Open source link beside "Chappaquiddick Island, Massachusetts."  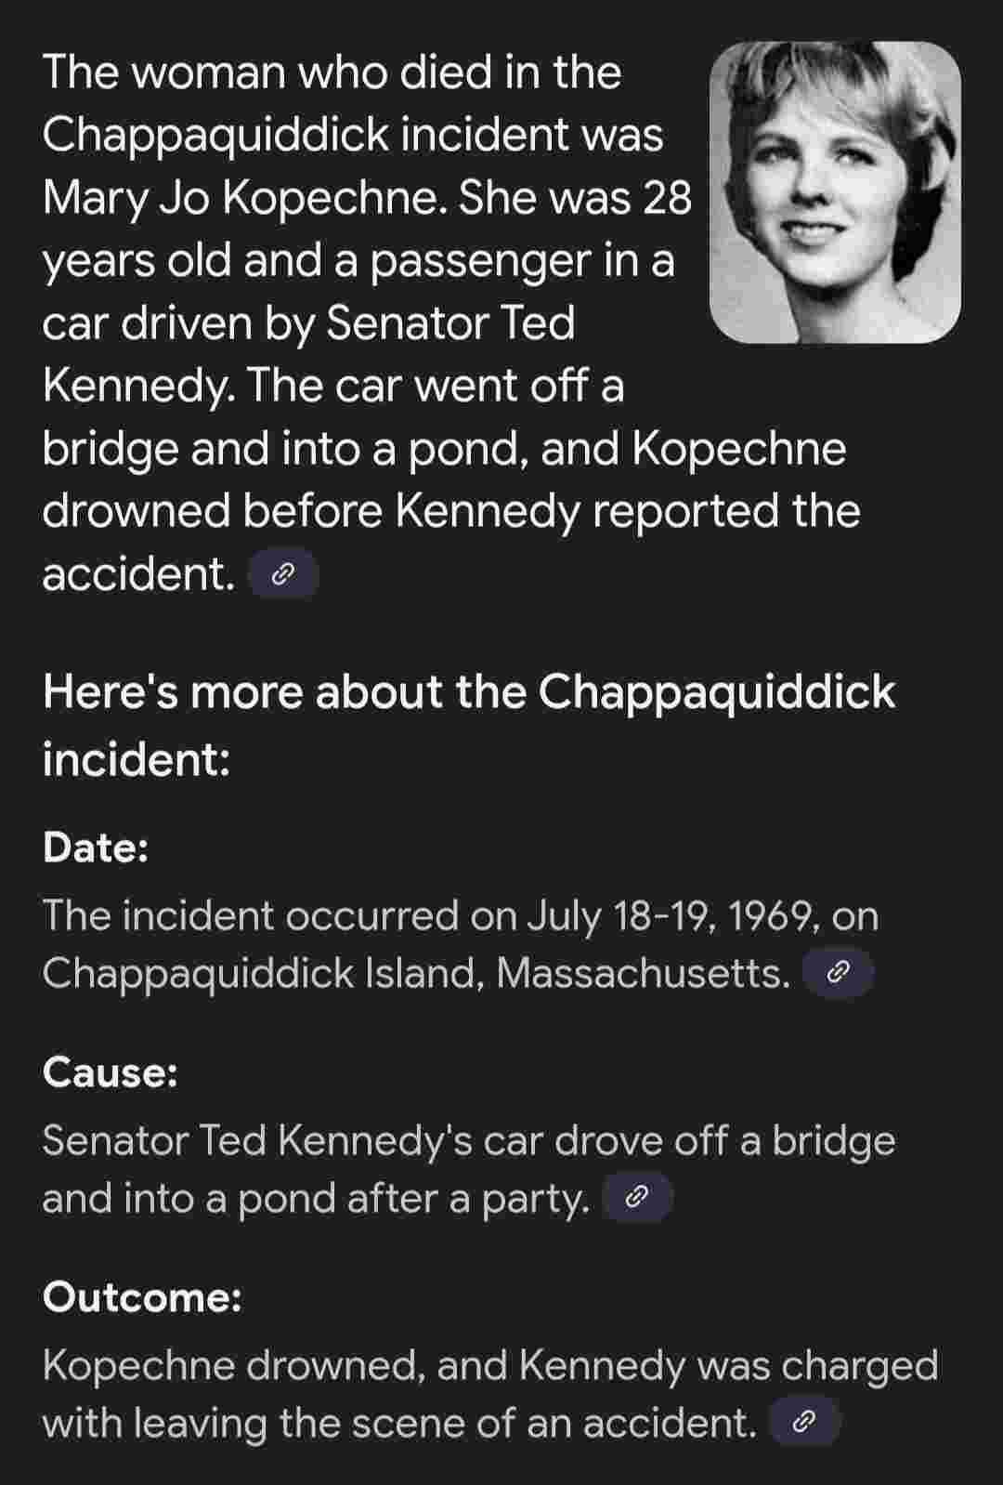838,973
